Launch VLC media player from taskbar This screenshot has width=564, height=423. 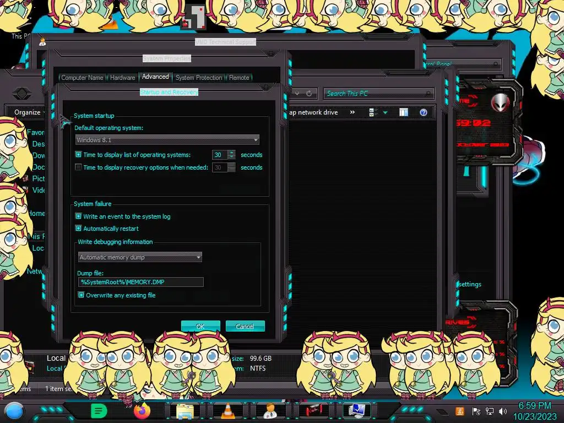[x=227, y=411]
